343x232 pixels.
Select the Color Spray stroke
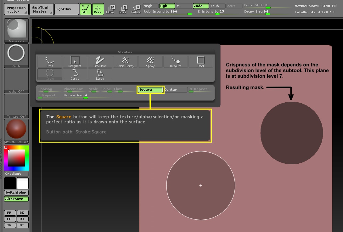(125, 62)
